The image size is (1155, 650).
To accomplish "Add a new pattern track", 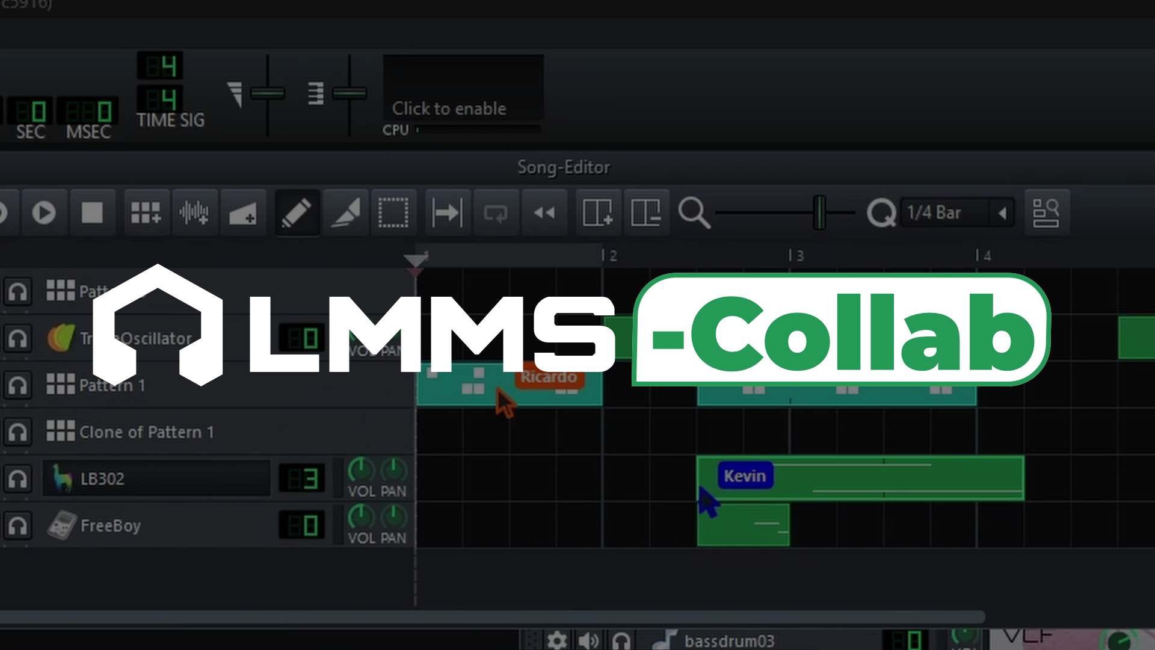I will (x=146, y=212).
